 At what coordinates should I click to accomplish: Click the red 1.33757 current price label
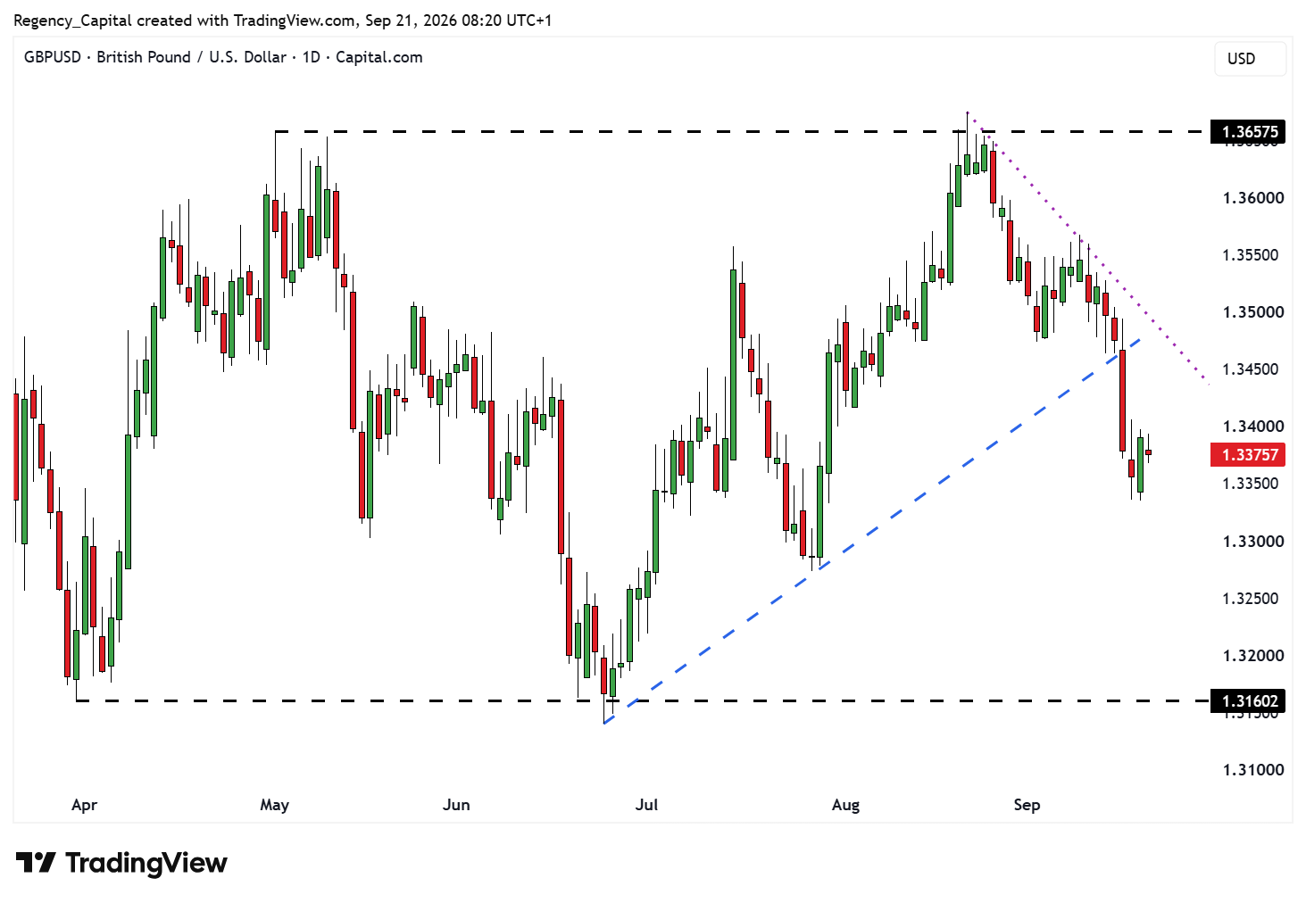tap(1250, 455)
